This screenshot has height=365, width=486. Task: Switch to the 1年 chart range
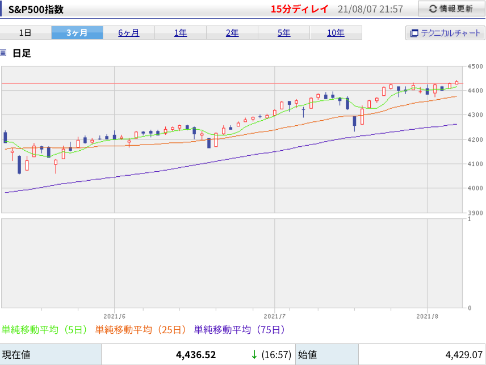pos(181,33)
